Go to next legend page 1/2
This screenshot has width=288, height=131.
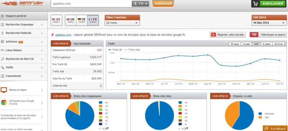[187, 128]
